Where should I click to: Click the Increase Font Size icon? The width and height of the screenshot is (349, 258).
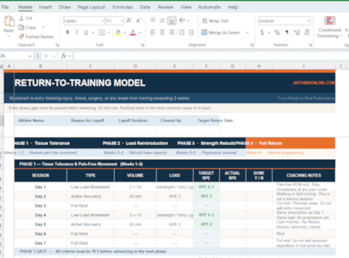tap(129, 21)
